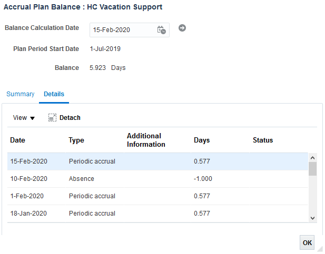Click the OK button

[307, 242]
